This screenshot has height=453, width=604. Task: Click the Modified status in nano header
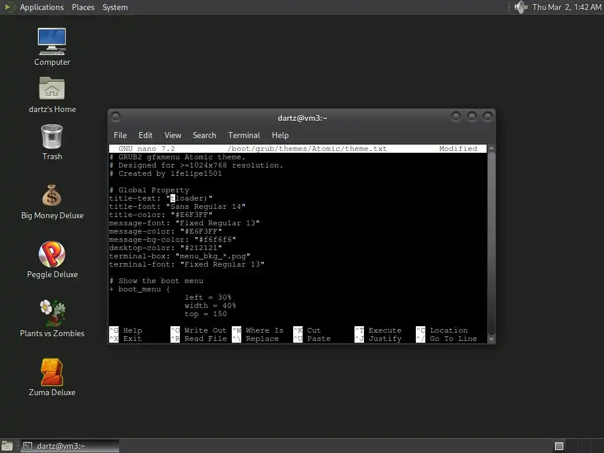coord(458,149)
